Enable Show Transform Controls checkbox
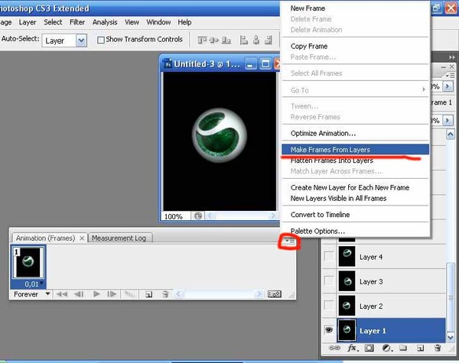 (x=101, y=40)
